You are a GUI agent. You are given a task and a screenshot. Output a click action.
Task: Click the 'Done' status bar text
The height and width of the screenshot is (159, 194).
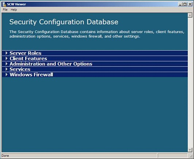coord(5,156)
